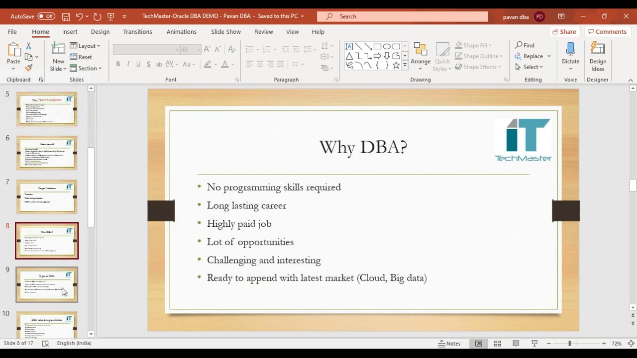Open the File menu tab
The height and width of the screenshot is (358, 637).
pos(12,31)
